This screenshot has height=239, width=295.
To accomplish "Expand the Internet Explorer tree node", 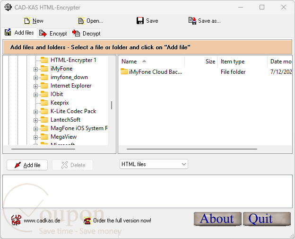I will pyautogui.click(x=35, y=86).
